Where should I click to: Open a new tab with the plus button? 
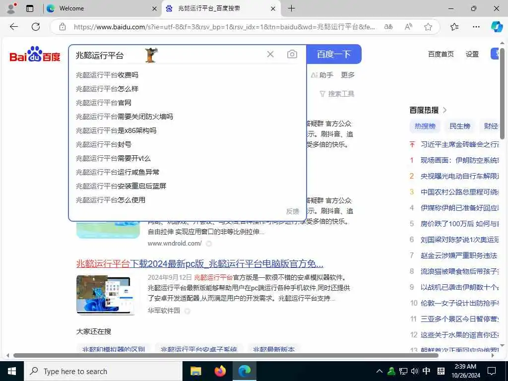pos(291,8)
